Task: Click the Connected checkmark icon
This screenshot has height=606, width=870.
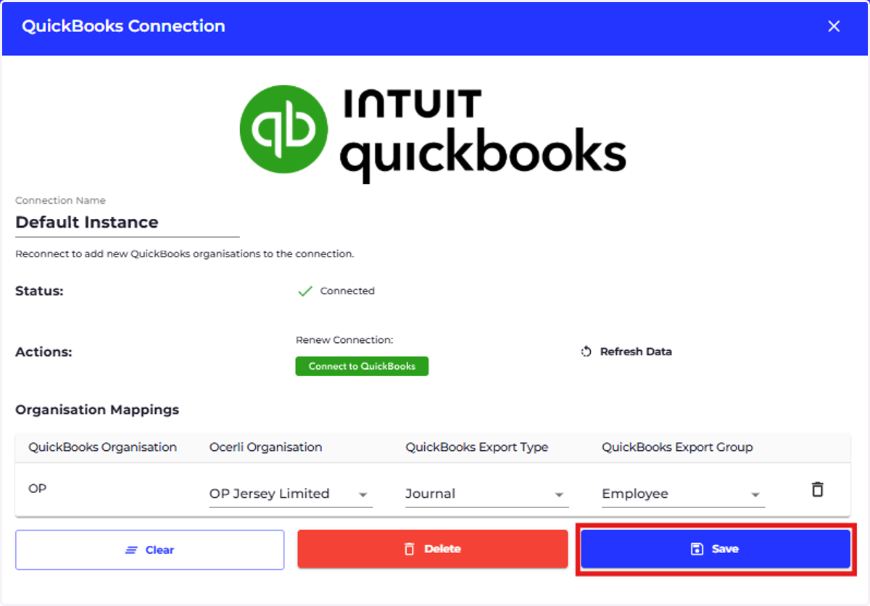Action: [305, 291]
